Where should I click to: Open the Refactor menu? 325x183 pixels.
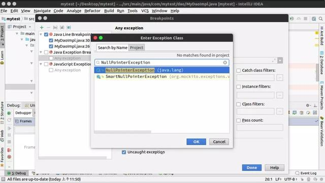(92, 11)
